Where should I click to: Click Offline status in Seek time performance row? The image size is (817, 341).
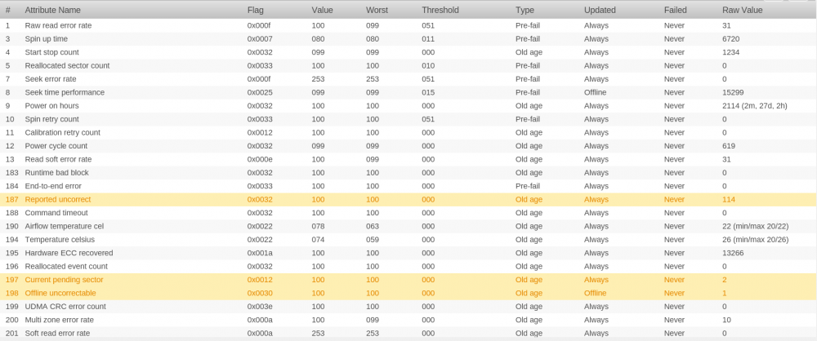click(x=595, y=92)
